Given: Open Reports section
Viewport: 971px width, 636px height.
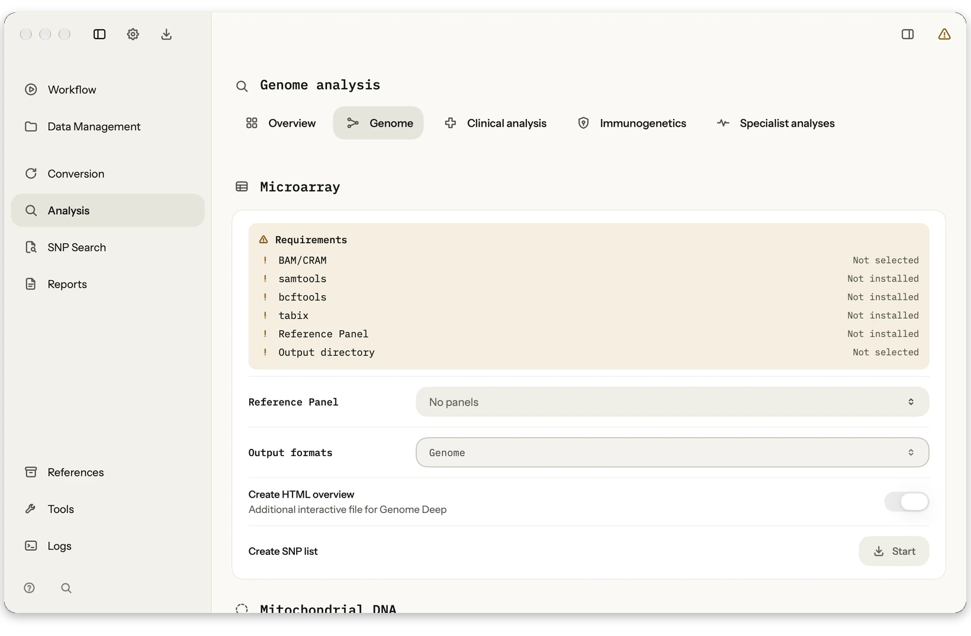Looking at the screenshot, I should pyautogui.click(x=108, y=284).
